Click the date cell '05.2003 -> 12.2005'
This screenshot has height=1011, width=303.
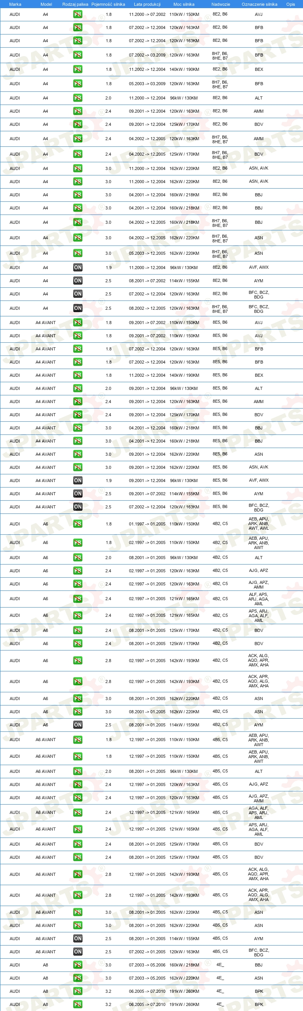[147, 254]
